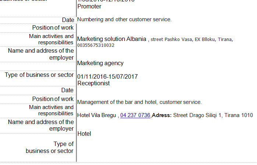Select the Receptionist job title
This screenshot has width=257, height=165.
click(93, 83)
